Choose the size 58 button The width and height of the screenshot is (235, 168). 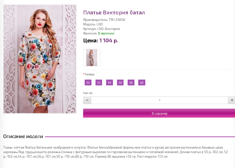coord(131,83)
